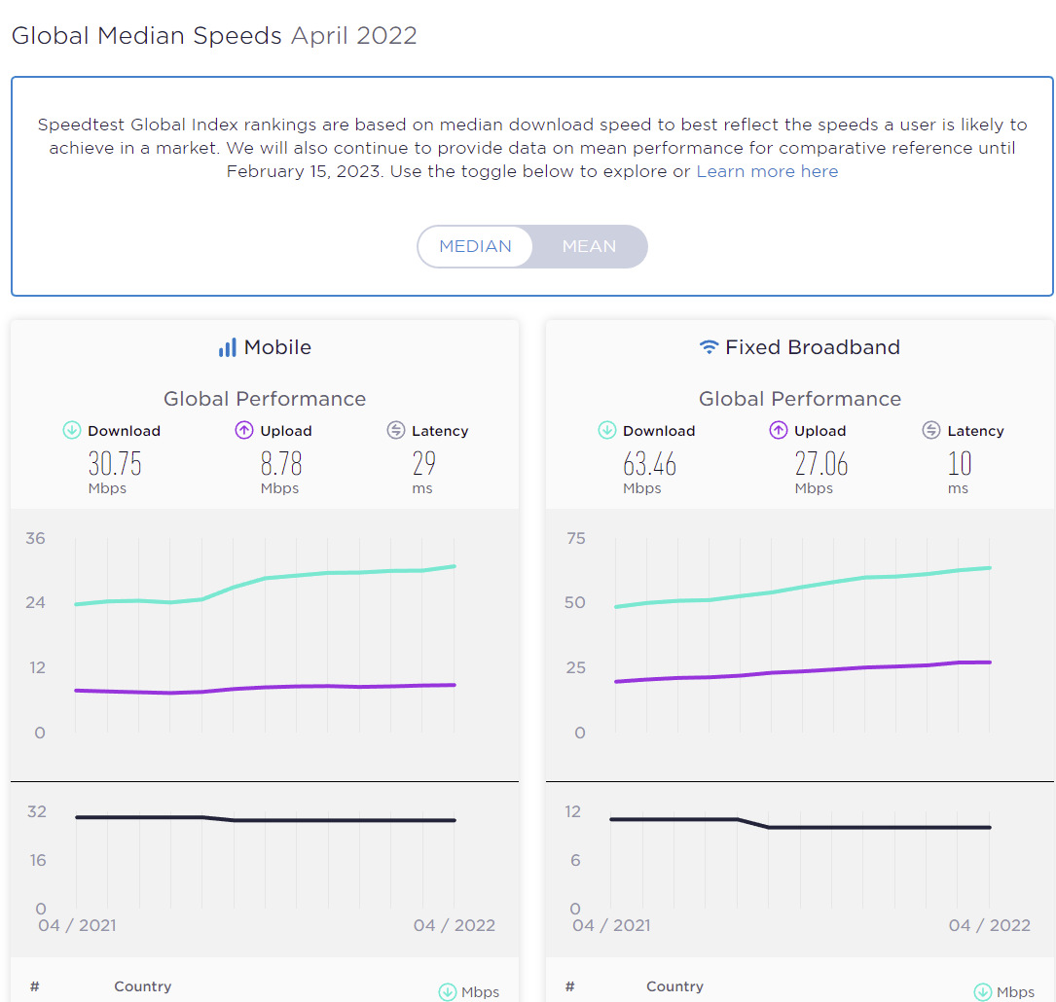Click Mbps download icon in Mobile table header
Viewport: 1056px width, 1002px height.
tap(448, 991)
